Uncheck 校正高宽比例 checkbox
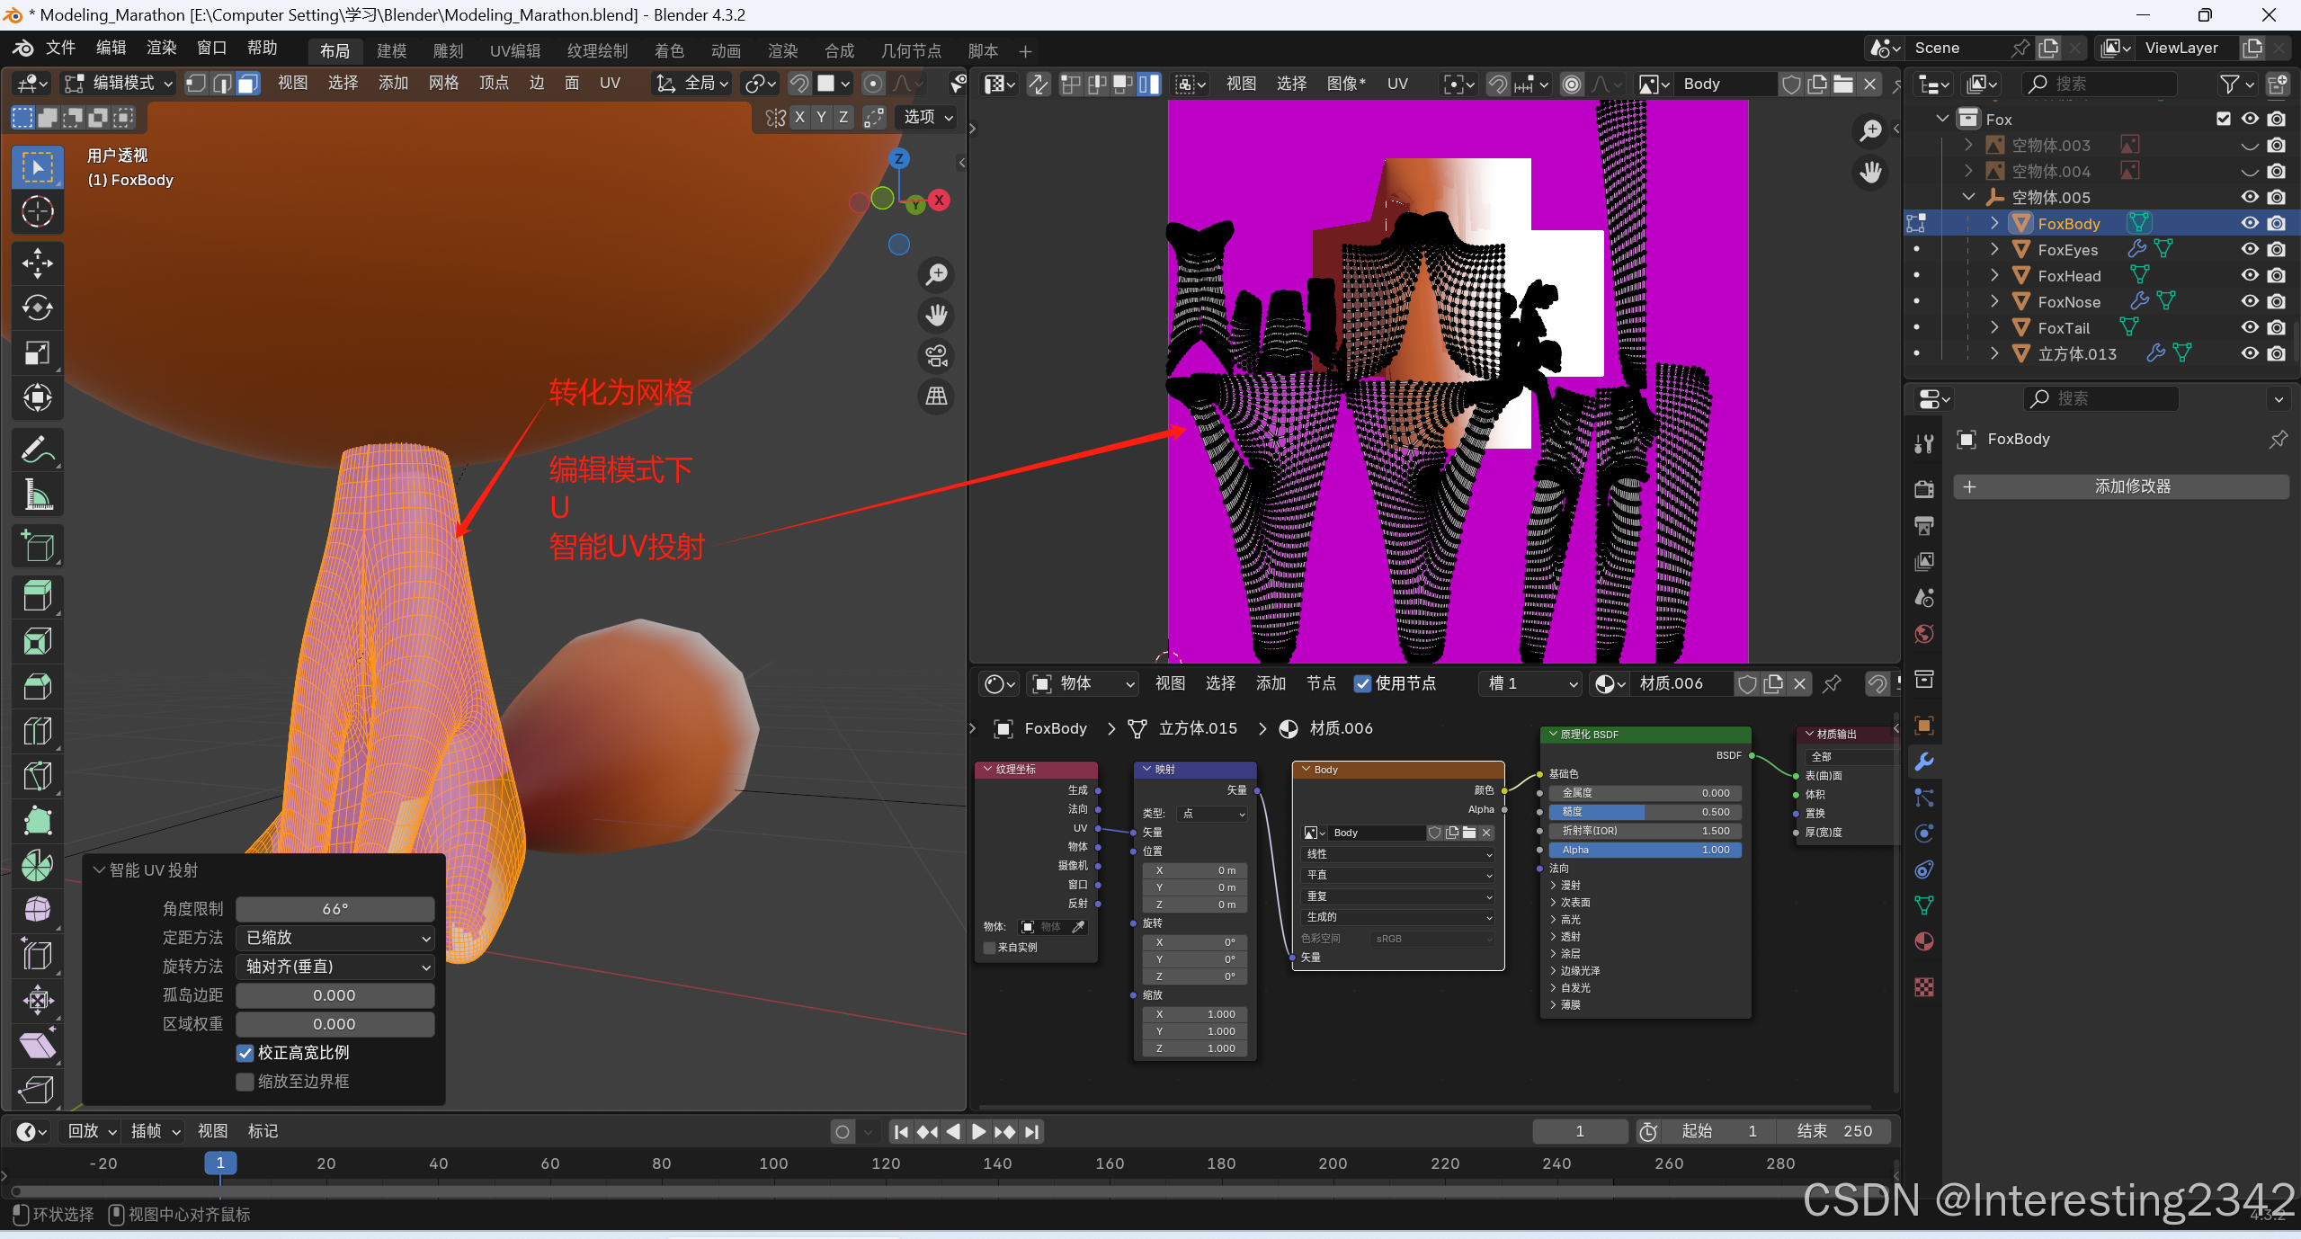This screenshot has height=1239, width=2301. pos(245,1053)
